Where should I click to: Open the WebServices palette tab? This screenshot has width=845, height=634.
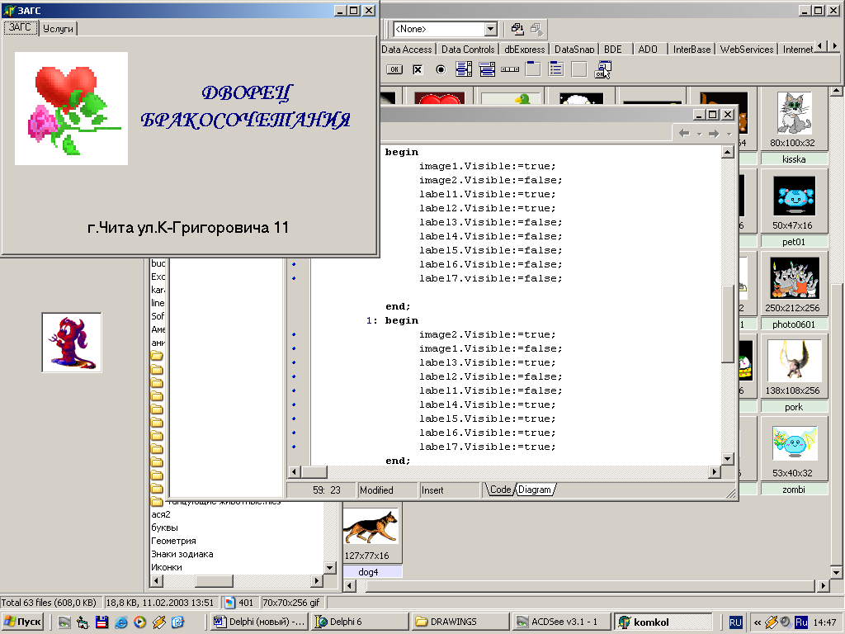(x=746, y=49)
